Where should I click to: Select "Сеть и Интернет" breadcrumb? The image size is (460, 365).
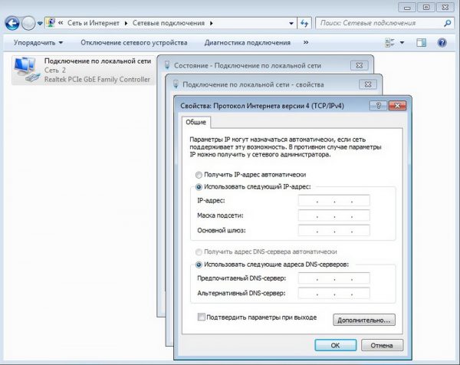click(x=94, y=23)
